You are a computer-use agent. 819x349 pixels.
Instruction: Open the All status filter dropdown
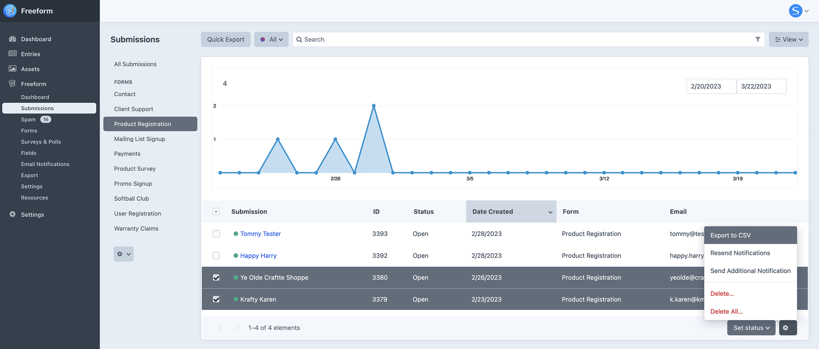pos(271,39)
